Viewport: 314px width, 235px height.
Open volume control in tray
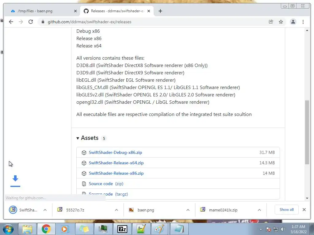[283, 229]
